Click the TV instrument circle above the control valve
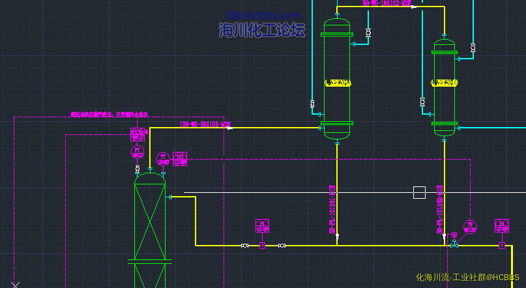 pos(469,226)
